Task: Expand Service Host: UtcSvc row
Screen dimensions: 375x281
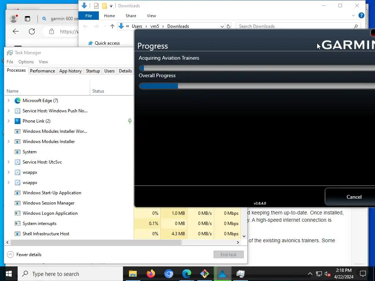Action: pyautogui.click(x=9, y=162)
